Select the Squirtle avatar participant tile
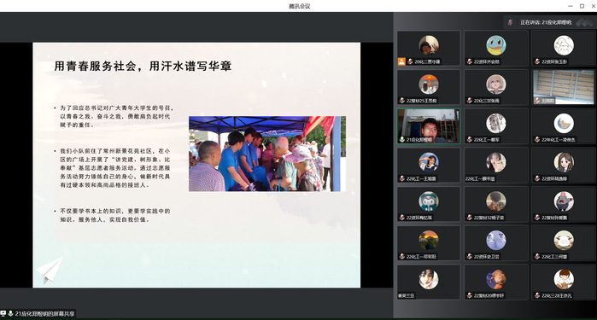This screenshot has width=597, height=320. pos(495,49)
